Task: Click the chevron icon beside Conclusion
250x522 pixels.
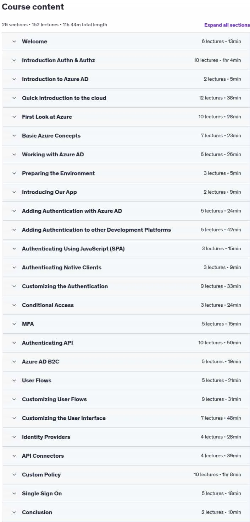Action: (14, 512)
